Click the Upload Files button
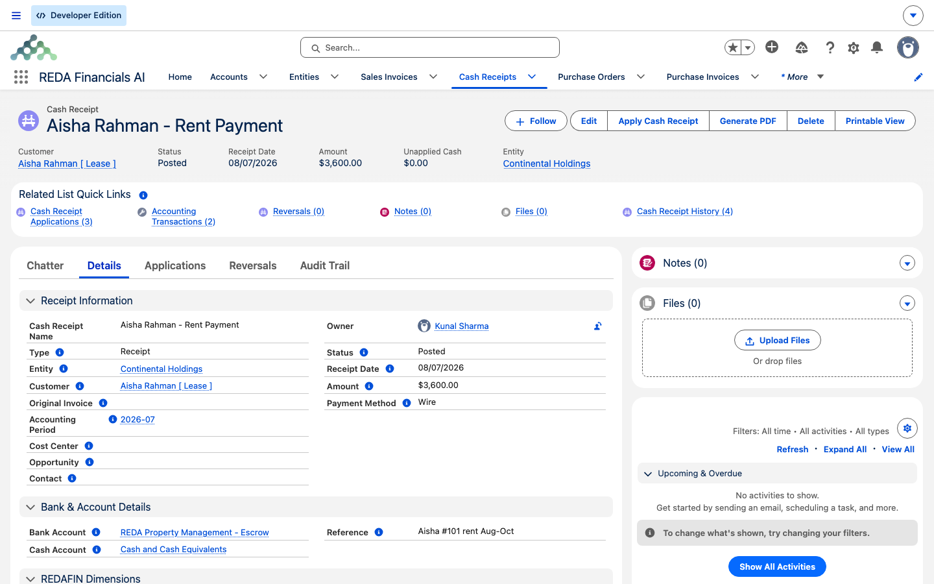The width and height of the screenshot is (934, 584). pos(777,340)
